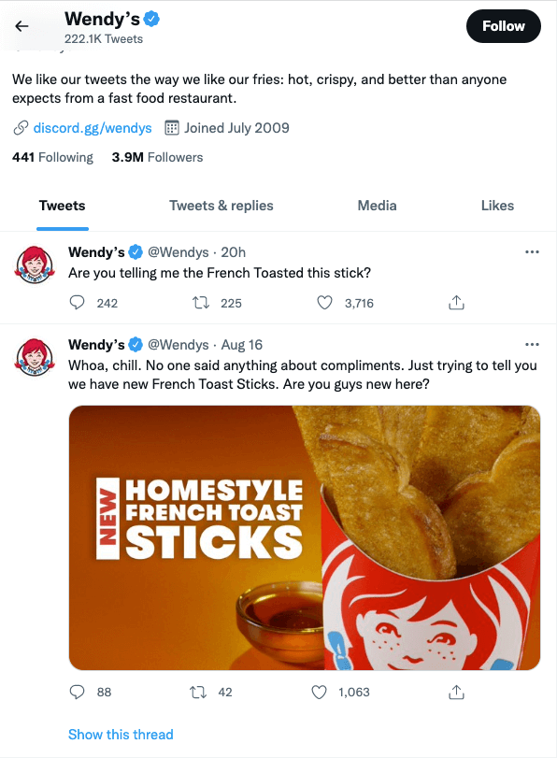557x758 pixels.
Task: Reply to the French Toast Sticks tweet
Action: [x=77, y=692]
